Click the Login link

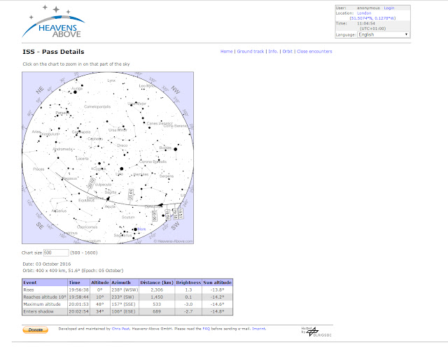point(389,8)
